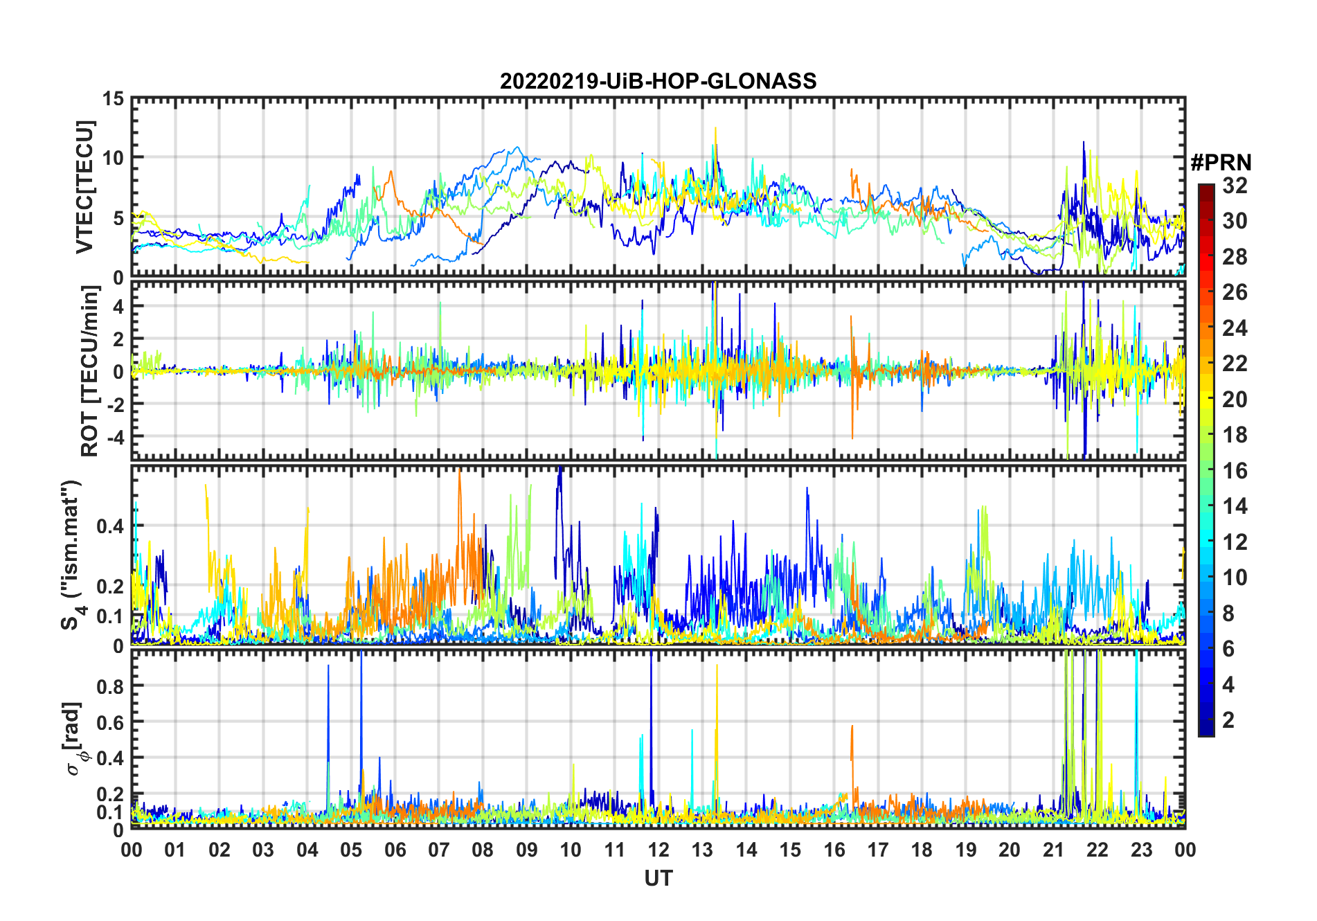Select colorbar tick label 24

1235,328
